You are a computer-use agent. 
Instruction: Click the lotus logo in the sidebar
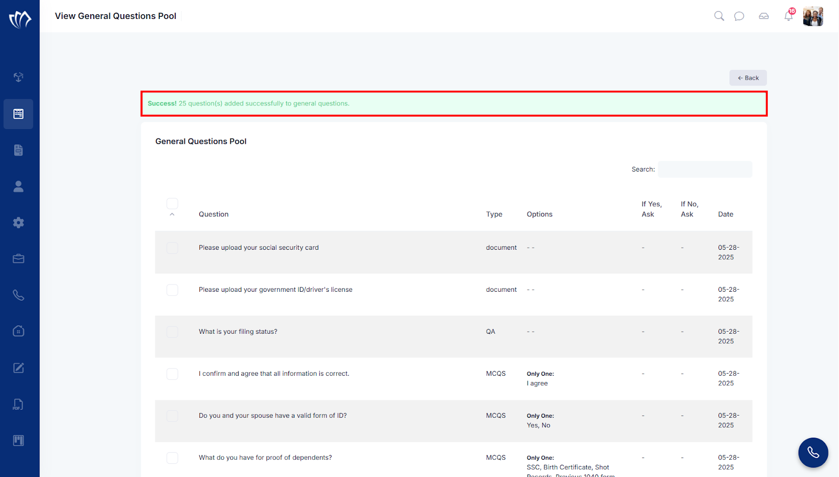pos(20,19)
